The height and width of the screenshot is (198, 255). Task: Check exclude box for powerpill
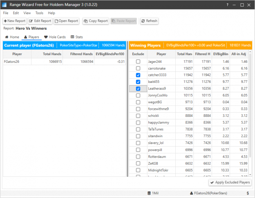tap(138, 149)
